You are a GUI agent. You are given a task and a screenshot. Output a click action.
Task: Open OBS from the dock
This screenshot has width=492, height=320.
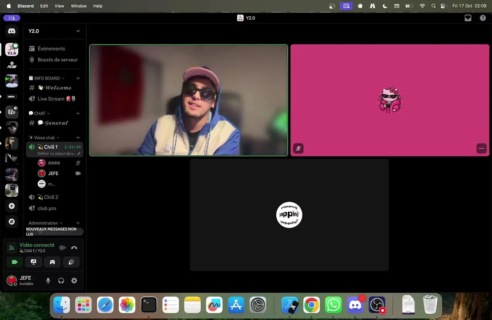377,304
